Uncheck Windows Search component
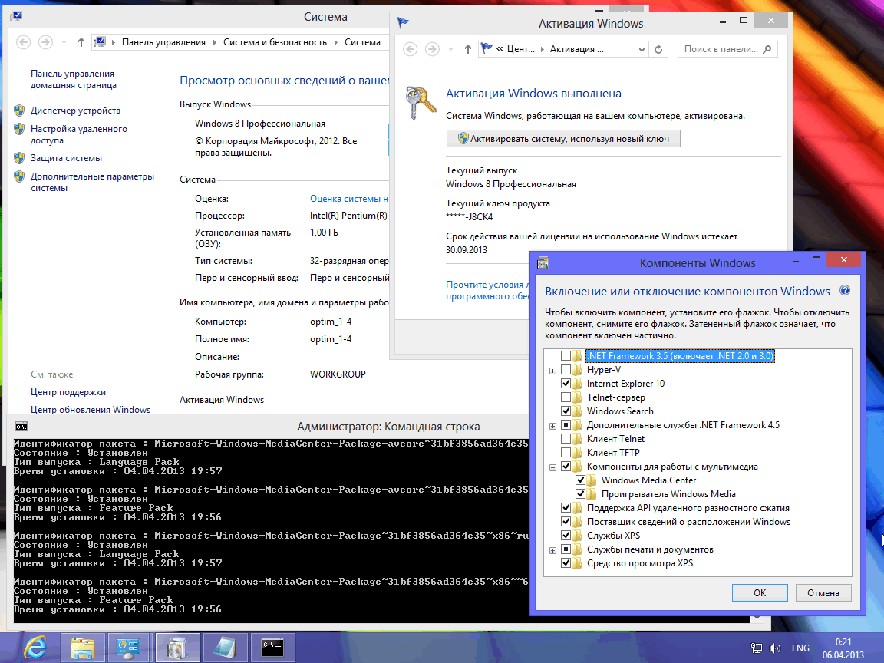884x663 pixels. coord(566,411)
